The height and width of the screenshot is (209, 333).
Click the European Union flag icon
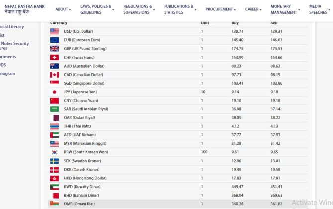(54, 40)
